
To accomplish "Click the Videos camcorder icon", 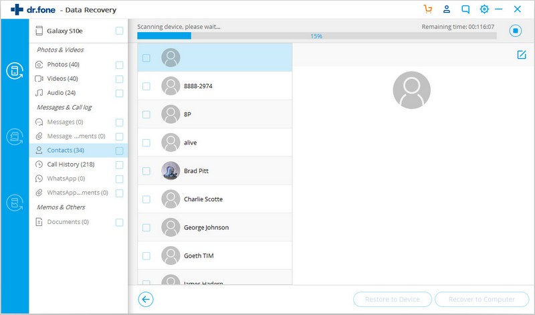I will [39, 78].
